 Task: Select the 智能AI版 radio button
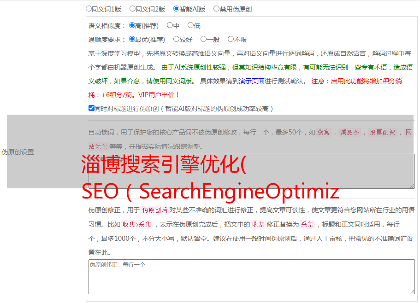tap(176, 9)
